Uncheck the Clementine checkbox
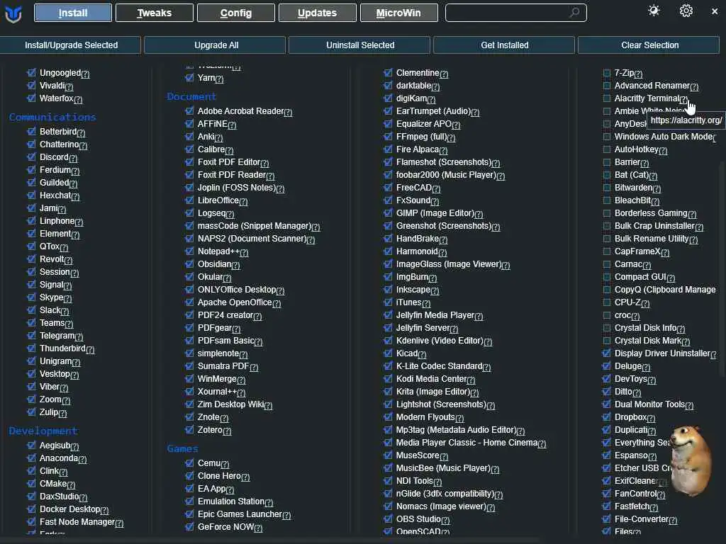This screenshot has width=726, height=544. pos(388,73)
